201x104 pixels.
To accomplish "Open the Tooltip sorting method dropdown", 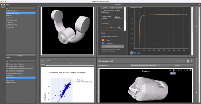I will click(119, 17).
